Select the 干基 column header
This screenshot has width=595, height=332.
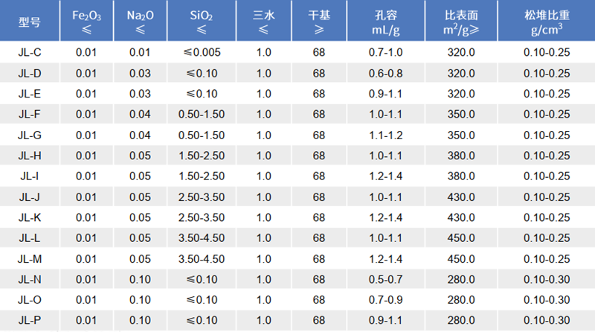(319, 22)
